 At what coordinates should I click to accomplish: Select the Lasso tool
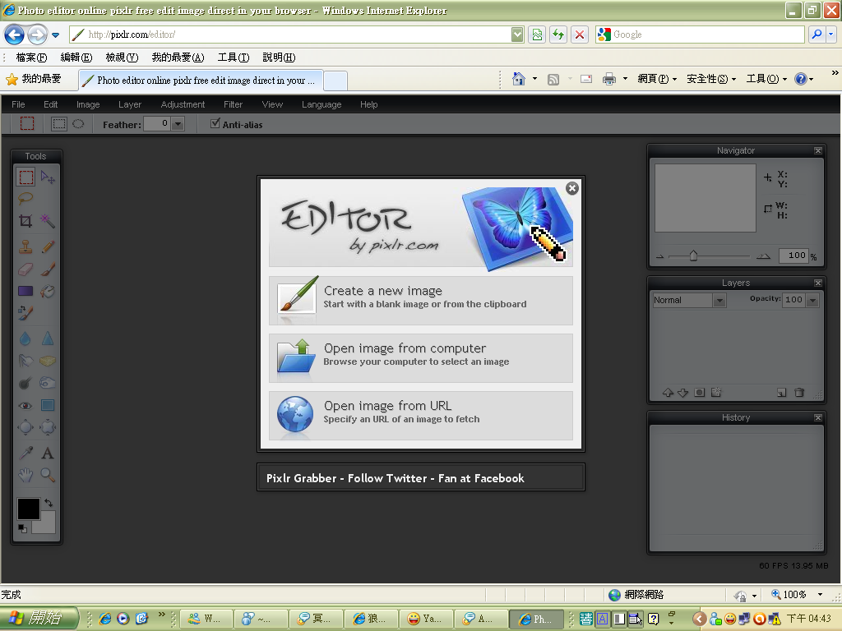click(25, 199)
